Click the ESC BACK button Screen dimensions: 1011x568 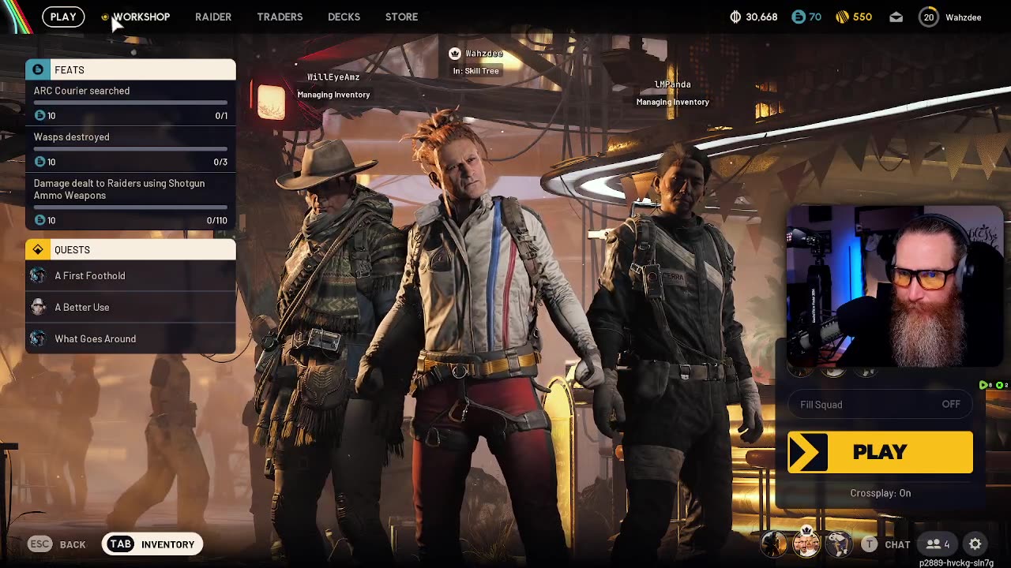57,544
